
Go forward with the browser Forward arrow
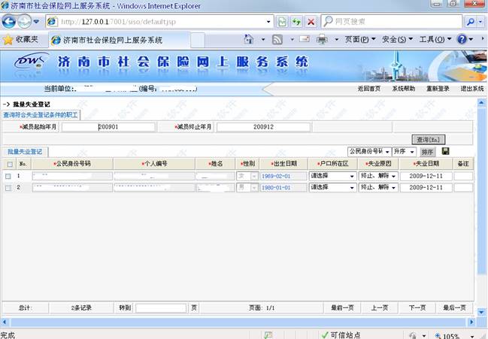click(24, 22)
